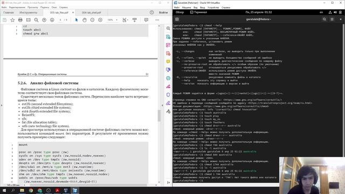Open the Export PDF tool in the right pane
The width and height of the screenshot is (345, 194).
(x=168, y=37)
